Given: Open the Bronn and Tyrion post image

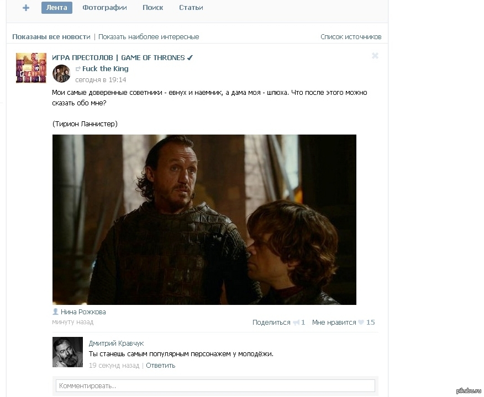Looking at the screenshot, I should click(204, 219).
